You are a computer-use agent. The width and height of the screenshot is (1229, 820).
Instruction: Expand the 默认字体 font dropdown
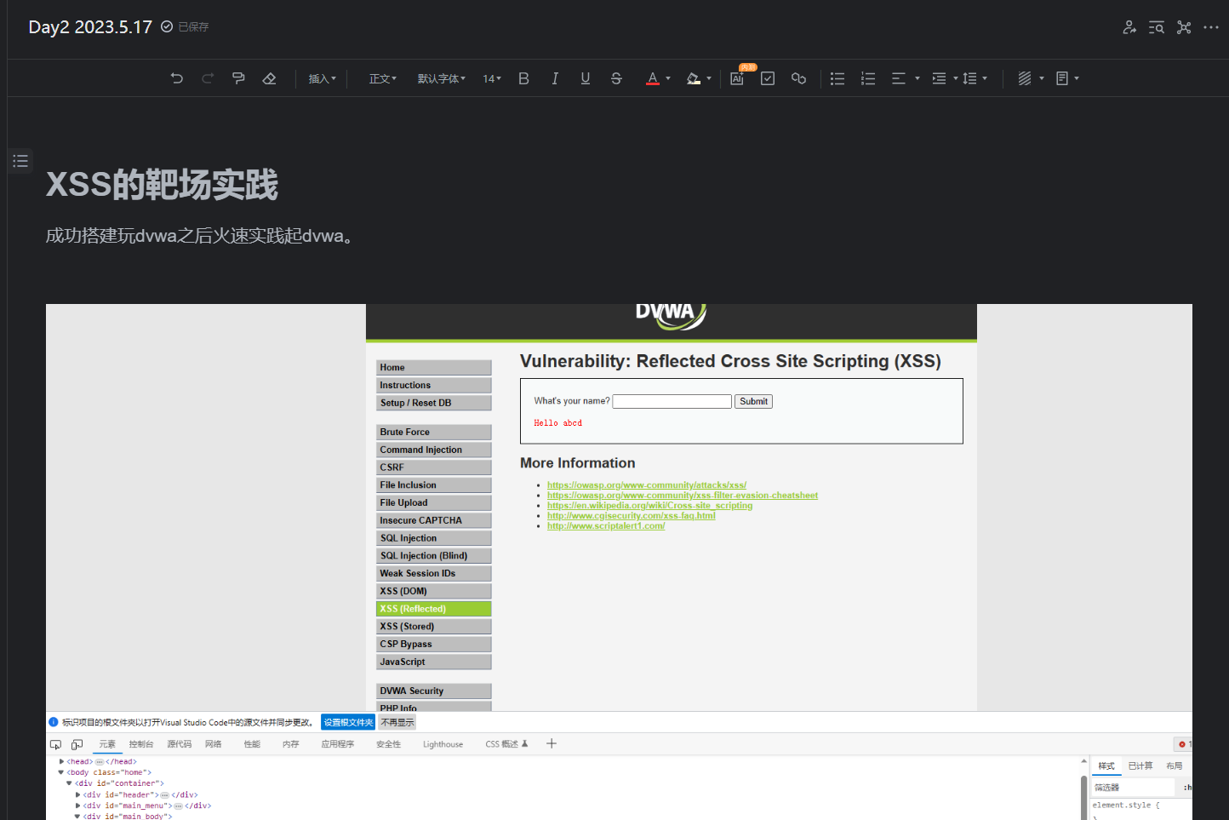pos(441,78)
